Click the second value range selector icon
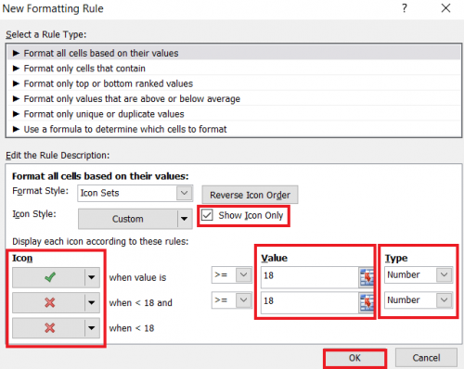The image size is (464, 369). pos(367,302)
